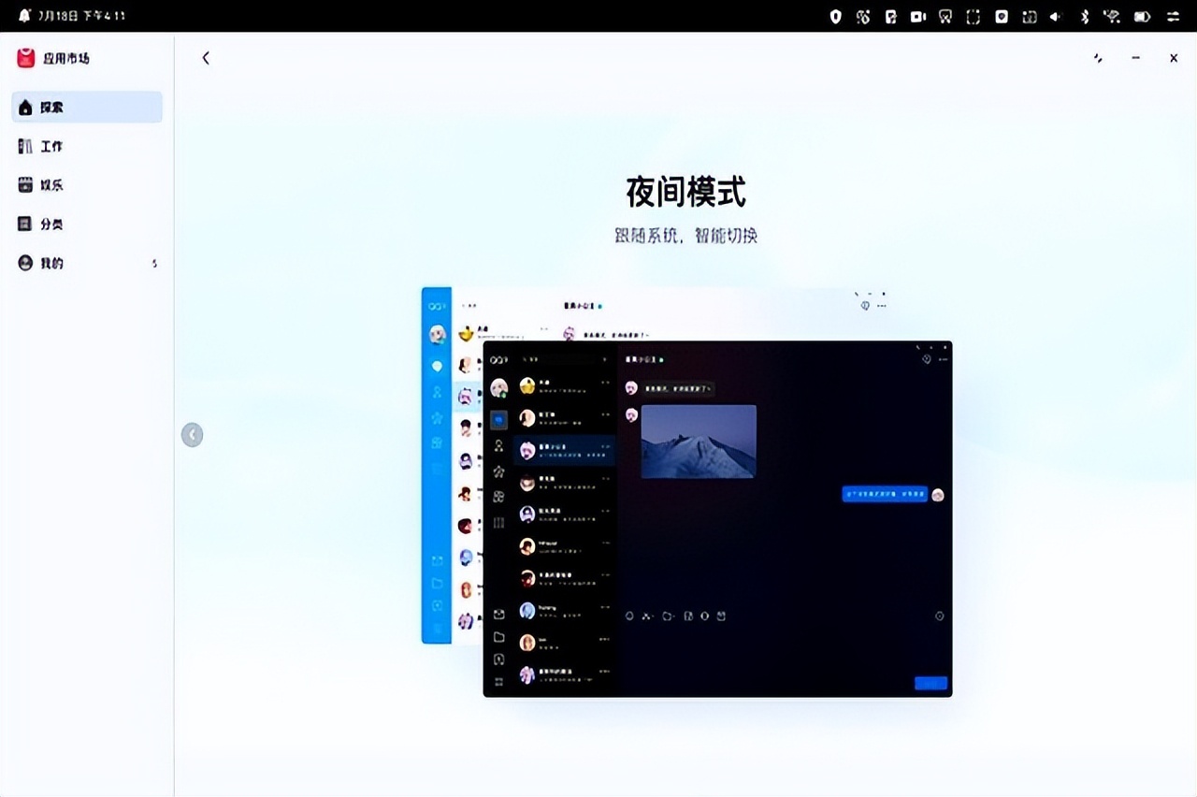Image resolution: width=1197 pixels, height=797 pixels.
Task: Open control center sliders icon
Action: click(x=1173, y=16)
